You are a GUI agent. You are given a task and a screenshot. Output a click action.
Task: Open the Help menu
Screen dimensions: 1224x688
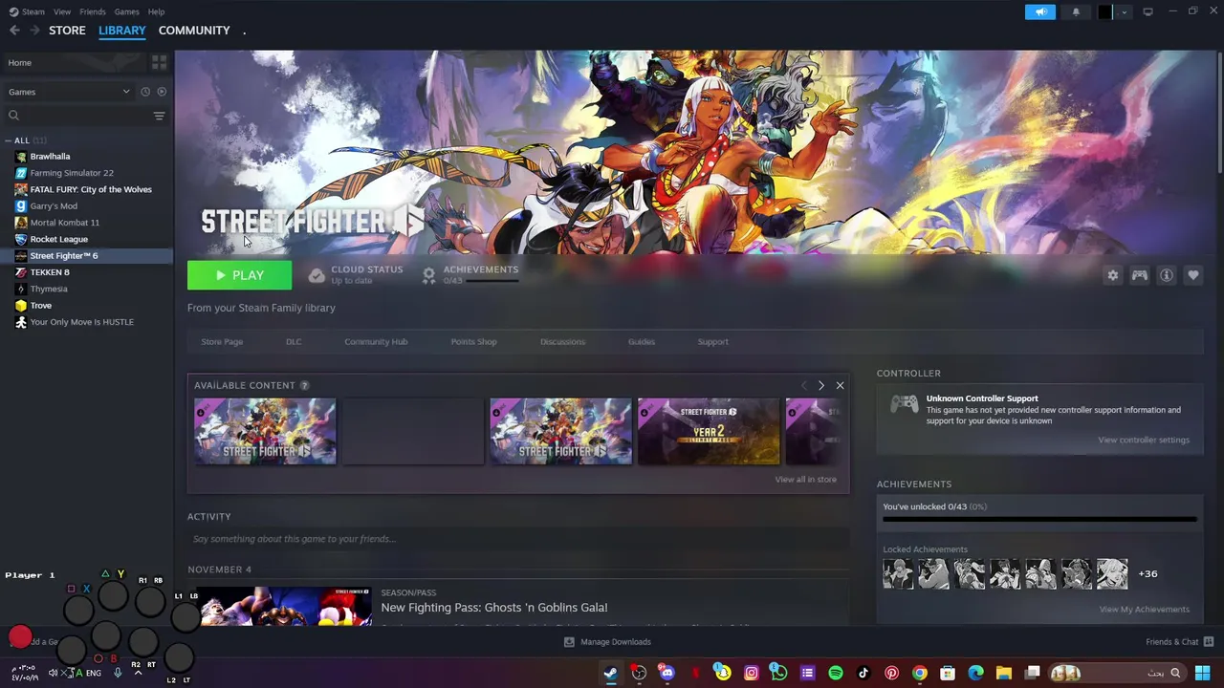(156, 11)
